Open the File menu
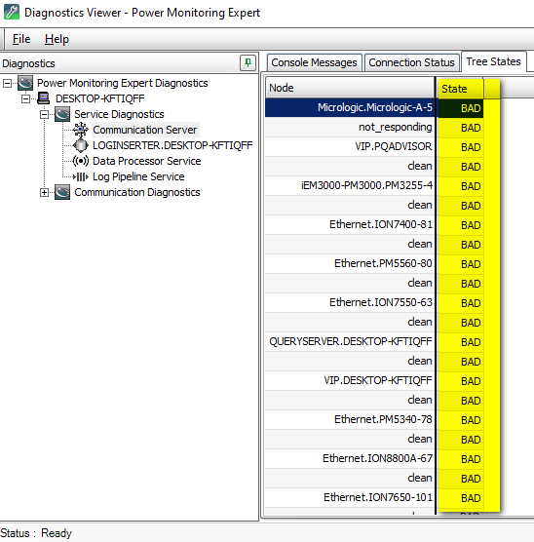Viewport: 534px width, 542px height. [21, 39]
